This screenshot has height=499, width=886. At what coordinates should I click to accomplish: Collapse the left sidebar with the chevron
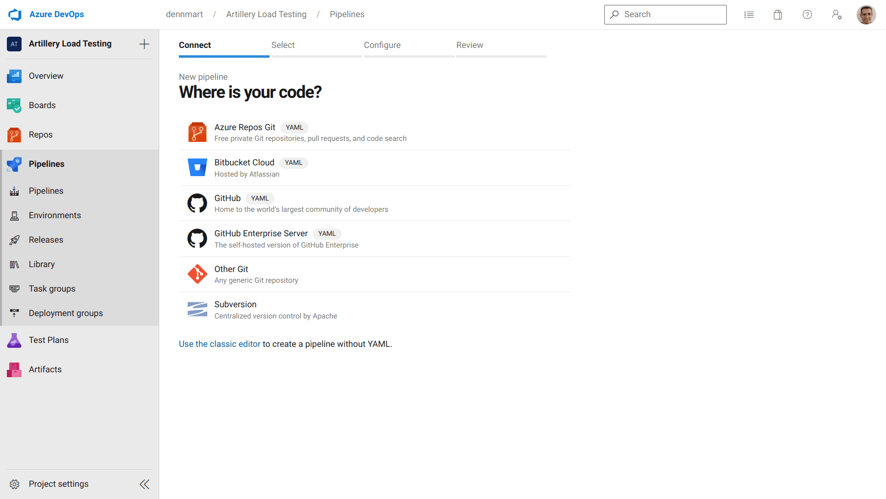(144, 484)
